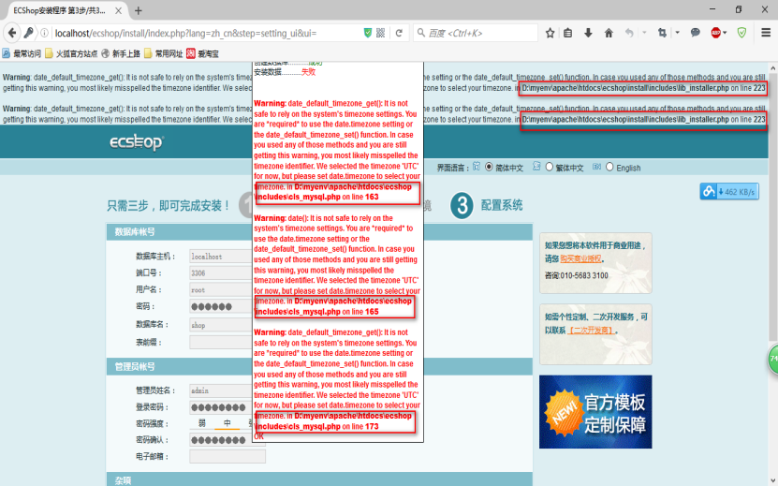Click the 咨询:010-5683 3100 phone text

click(x=577, y=275)
